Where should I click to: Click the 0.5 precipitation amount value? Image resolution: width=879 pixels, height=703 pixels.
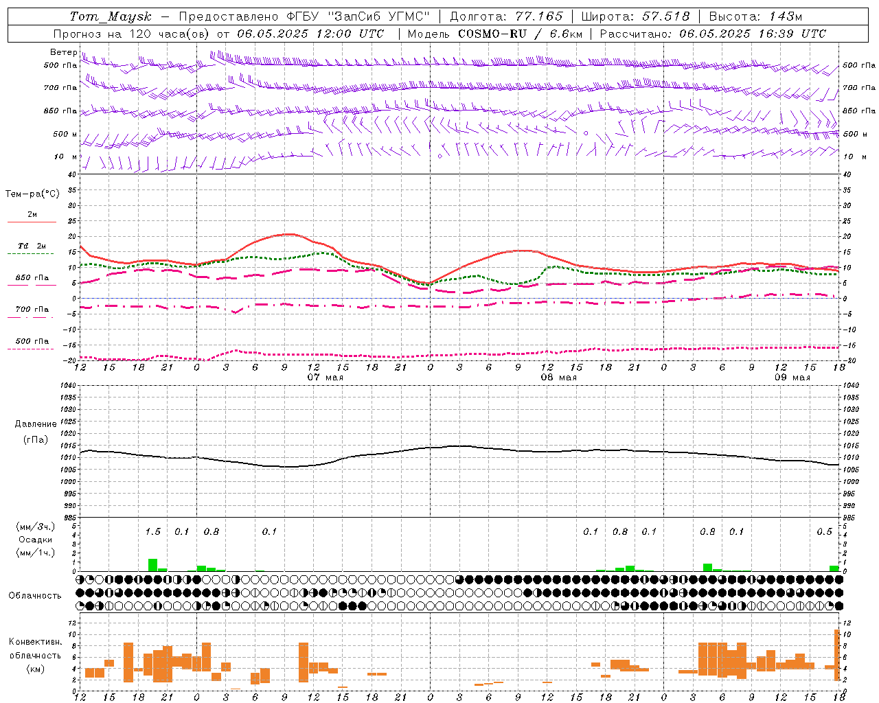pos(825,531)
